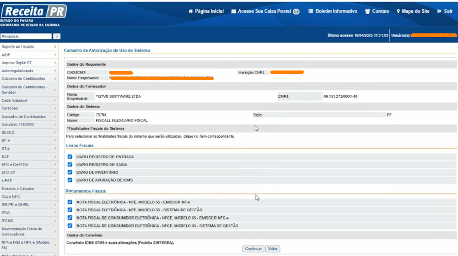This screenshot has height=256, width=458.
Task: Open the DF-e sidebar menu
Action: pos(29,141)
